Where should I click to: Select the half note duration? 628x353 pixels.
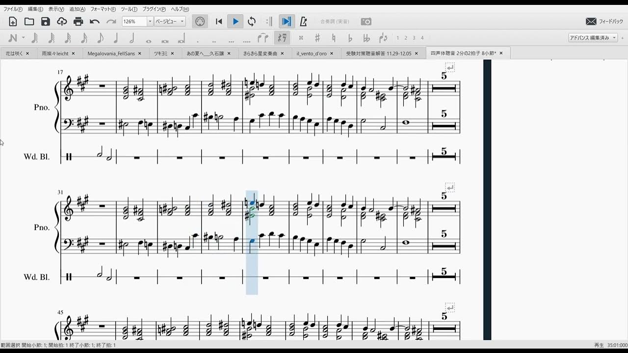tap(132, 38)
